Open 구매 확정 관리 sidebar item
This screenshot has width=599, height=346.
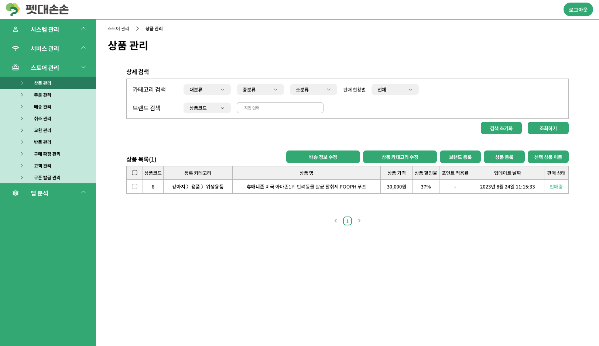pos(48,154)
